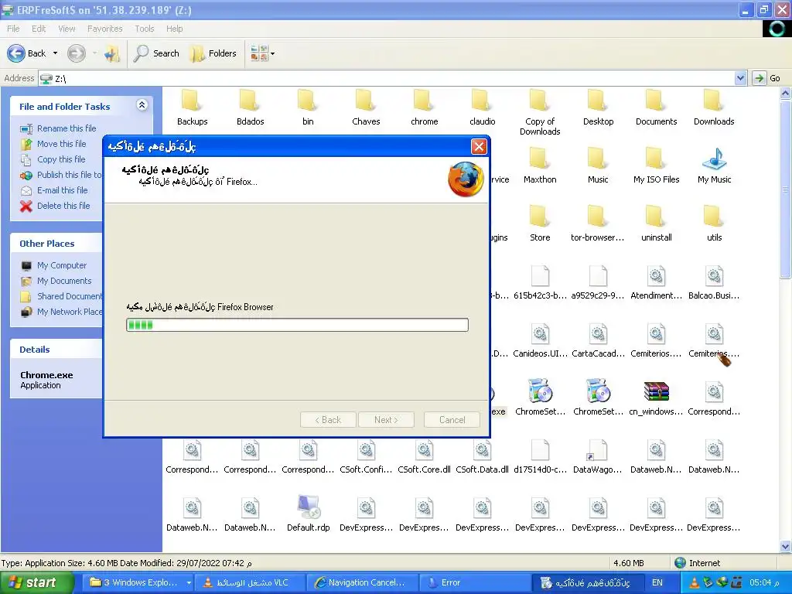792x594 pixels.
Task: Open the Chaves folder
Action: (366, 107)
